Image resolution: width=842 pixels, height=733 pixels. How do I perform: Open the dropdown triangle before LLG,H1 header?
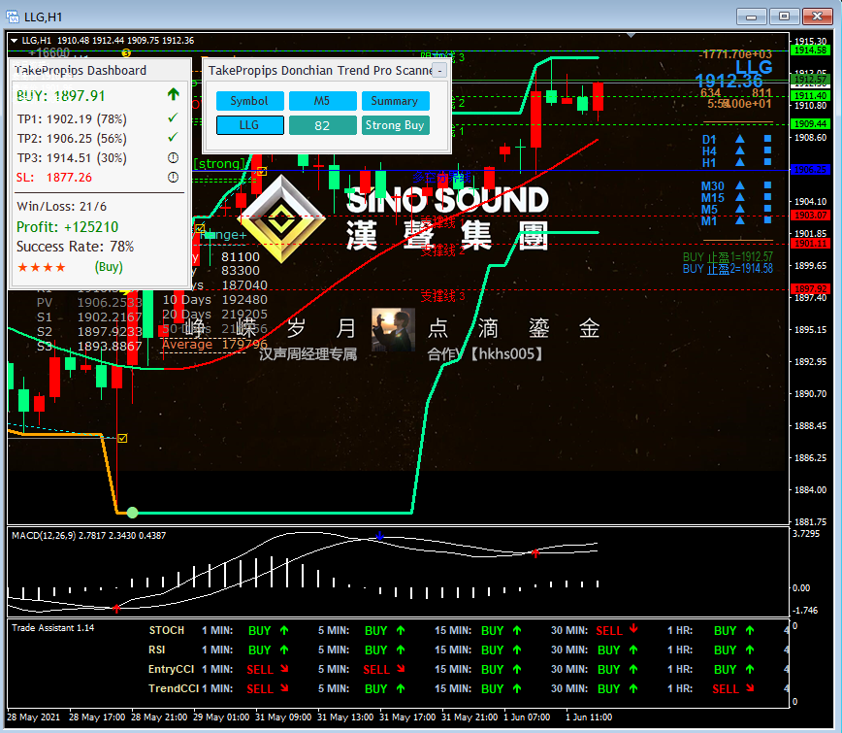pyautogui.click(x=14, y=41)
